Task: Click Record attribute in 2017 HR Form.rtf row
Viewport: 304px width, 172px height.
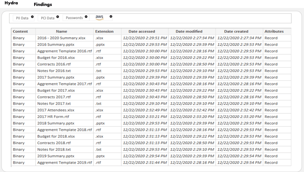Action: (271, 117)
